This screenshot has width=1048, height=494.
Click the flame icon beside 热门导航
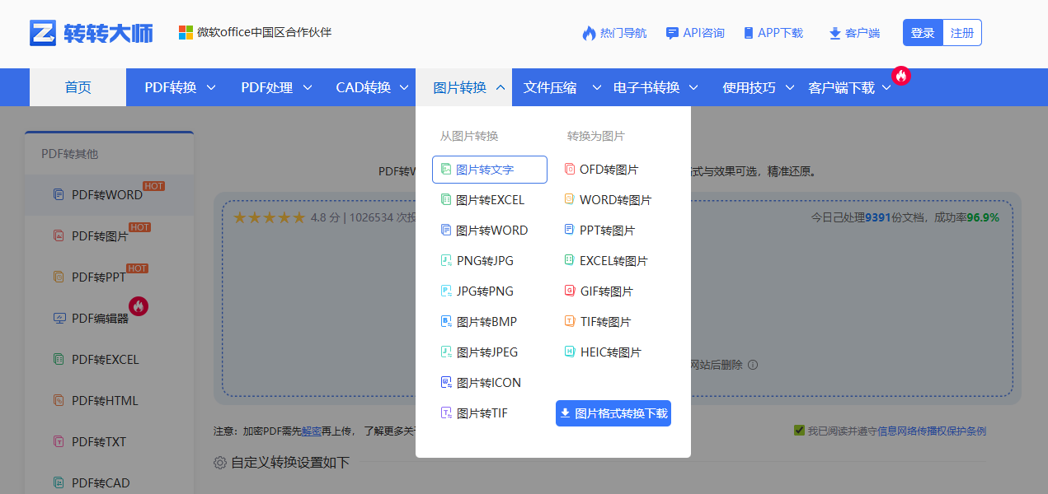[x=589, y=33]
